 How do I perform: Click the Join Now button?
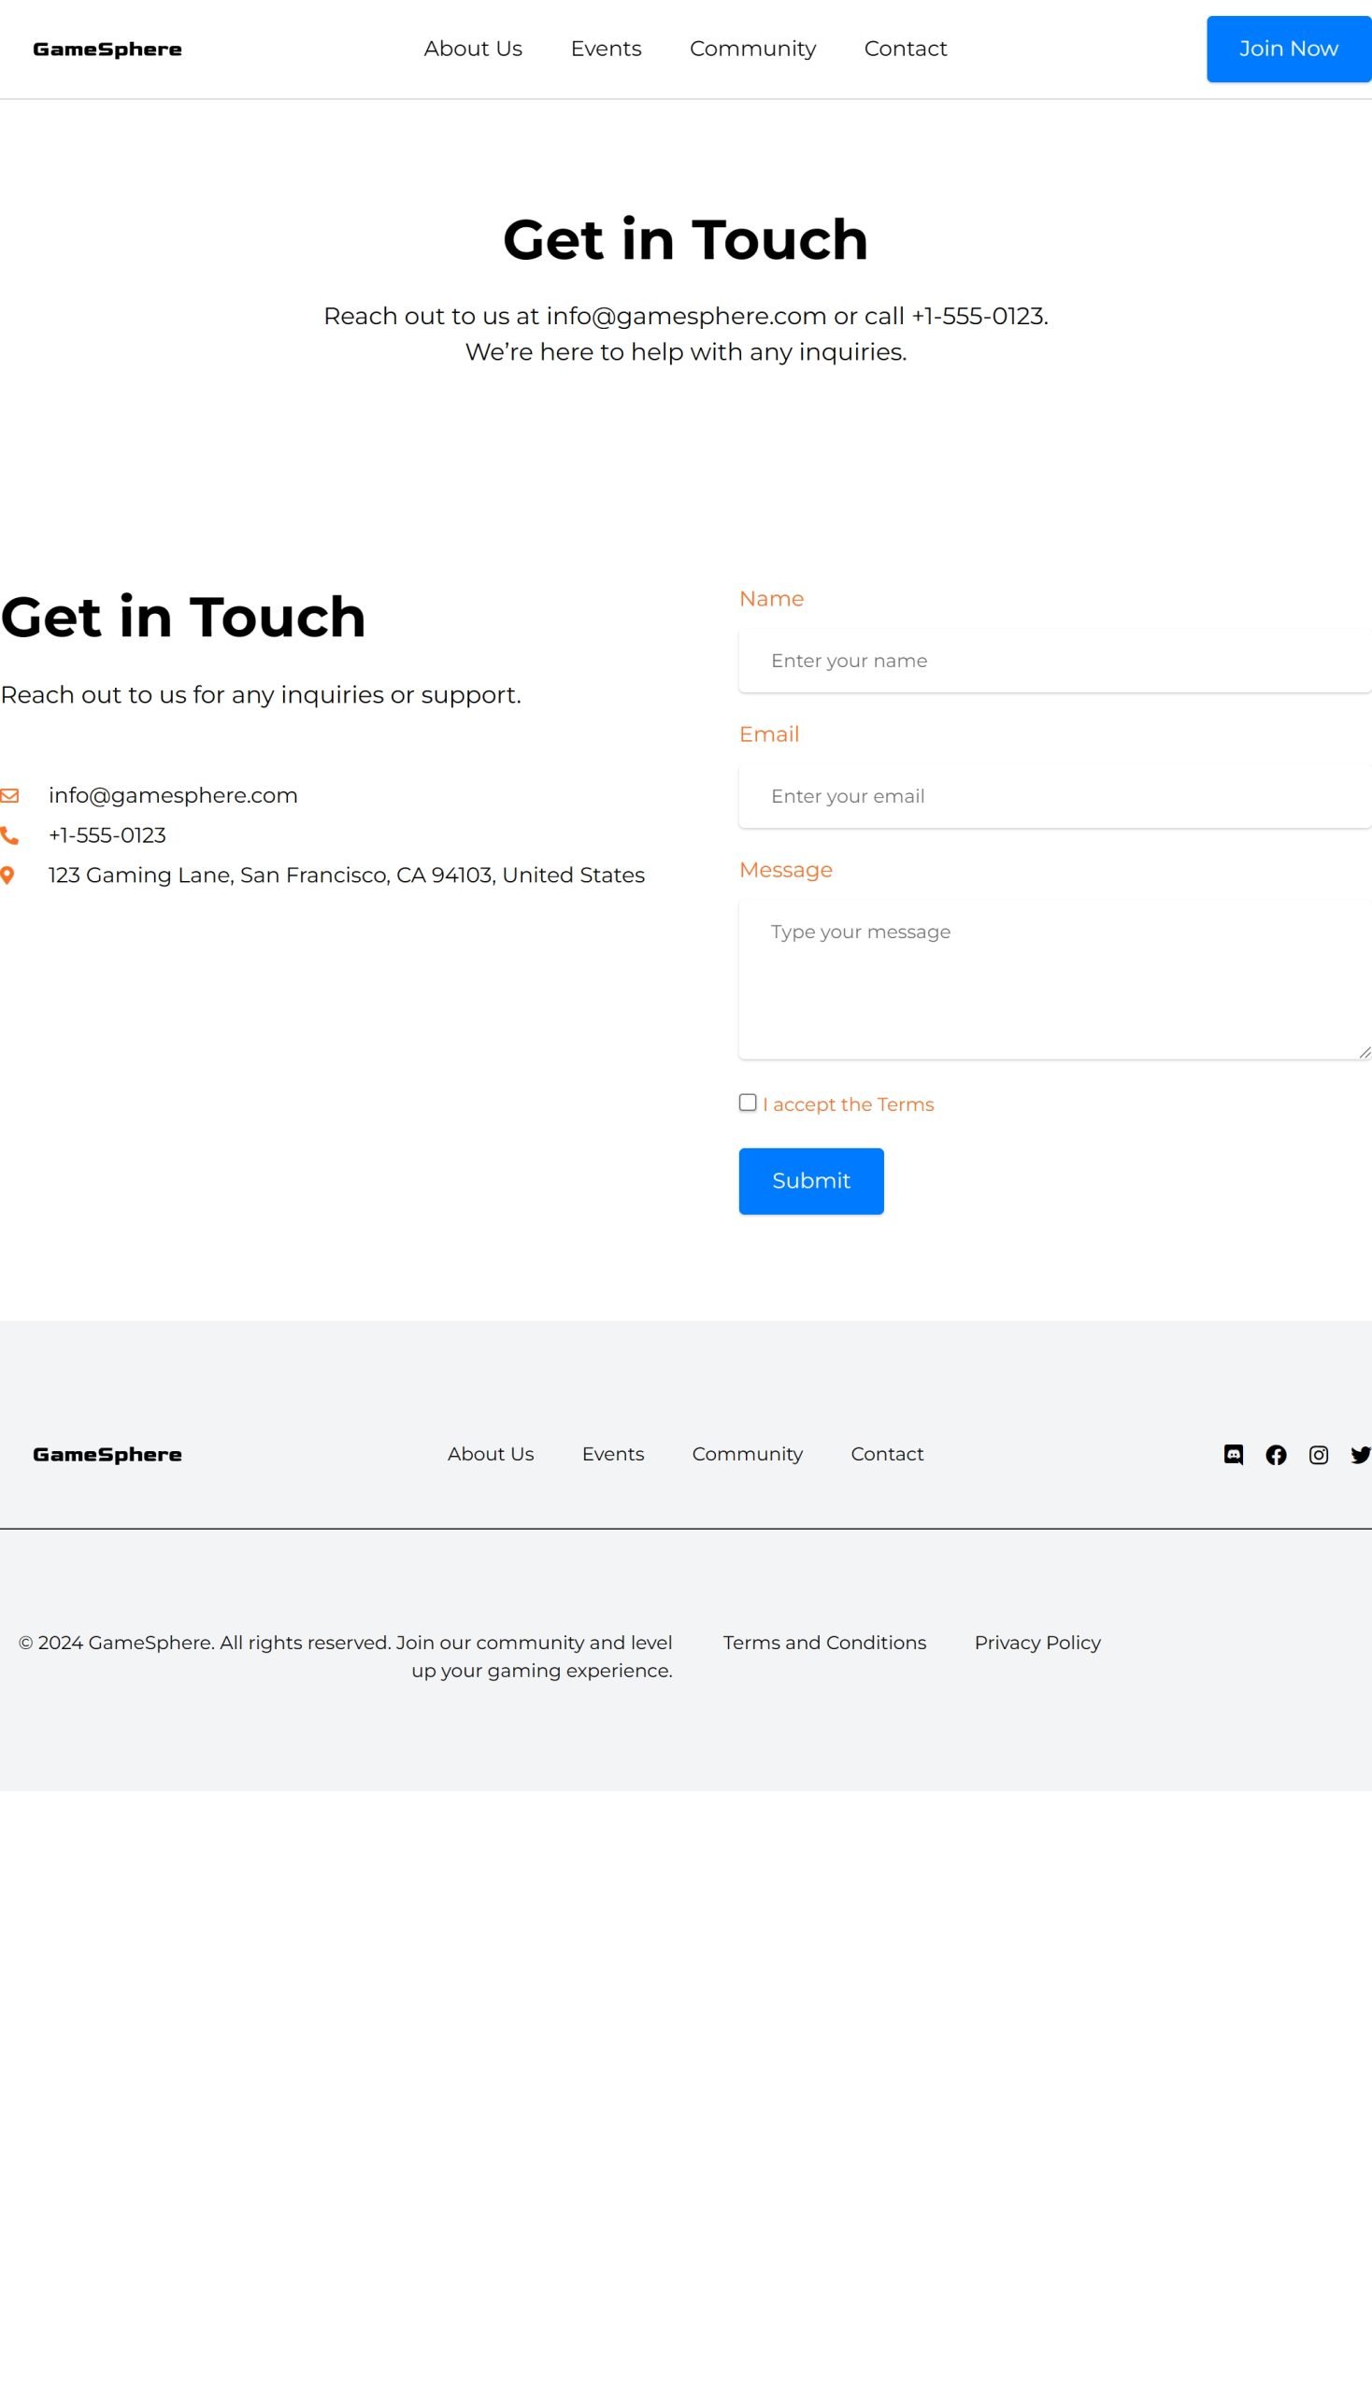(x=1289, y=49)
